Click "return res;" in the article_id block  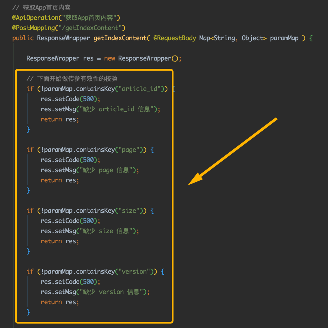[60, 119]
